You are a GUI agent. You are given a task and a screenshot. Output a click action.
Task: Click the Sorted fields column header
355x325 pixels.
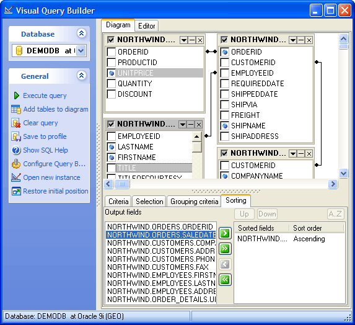coord(262,228)
